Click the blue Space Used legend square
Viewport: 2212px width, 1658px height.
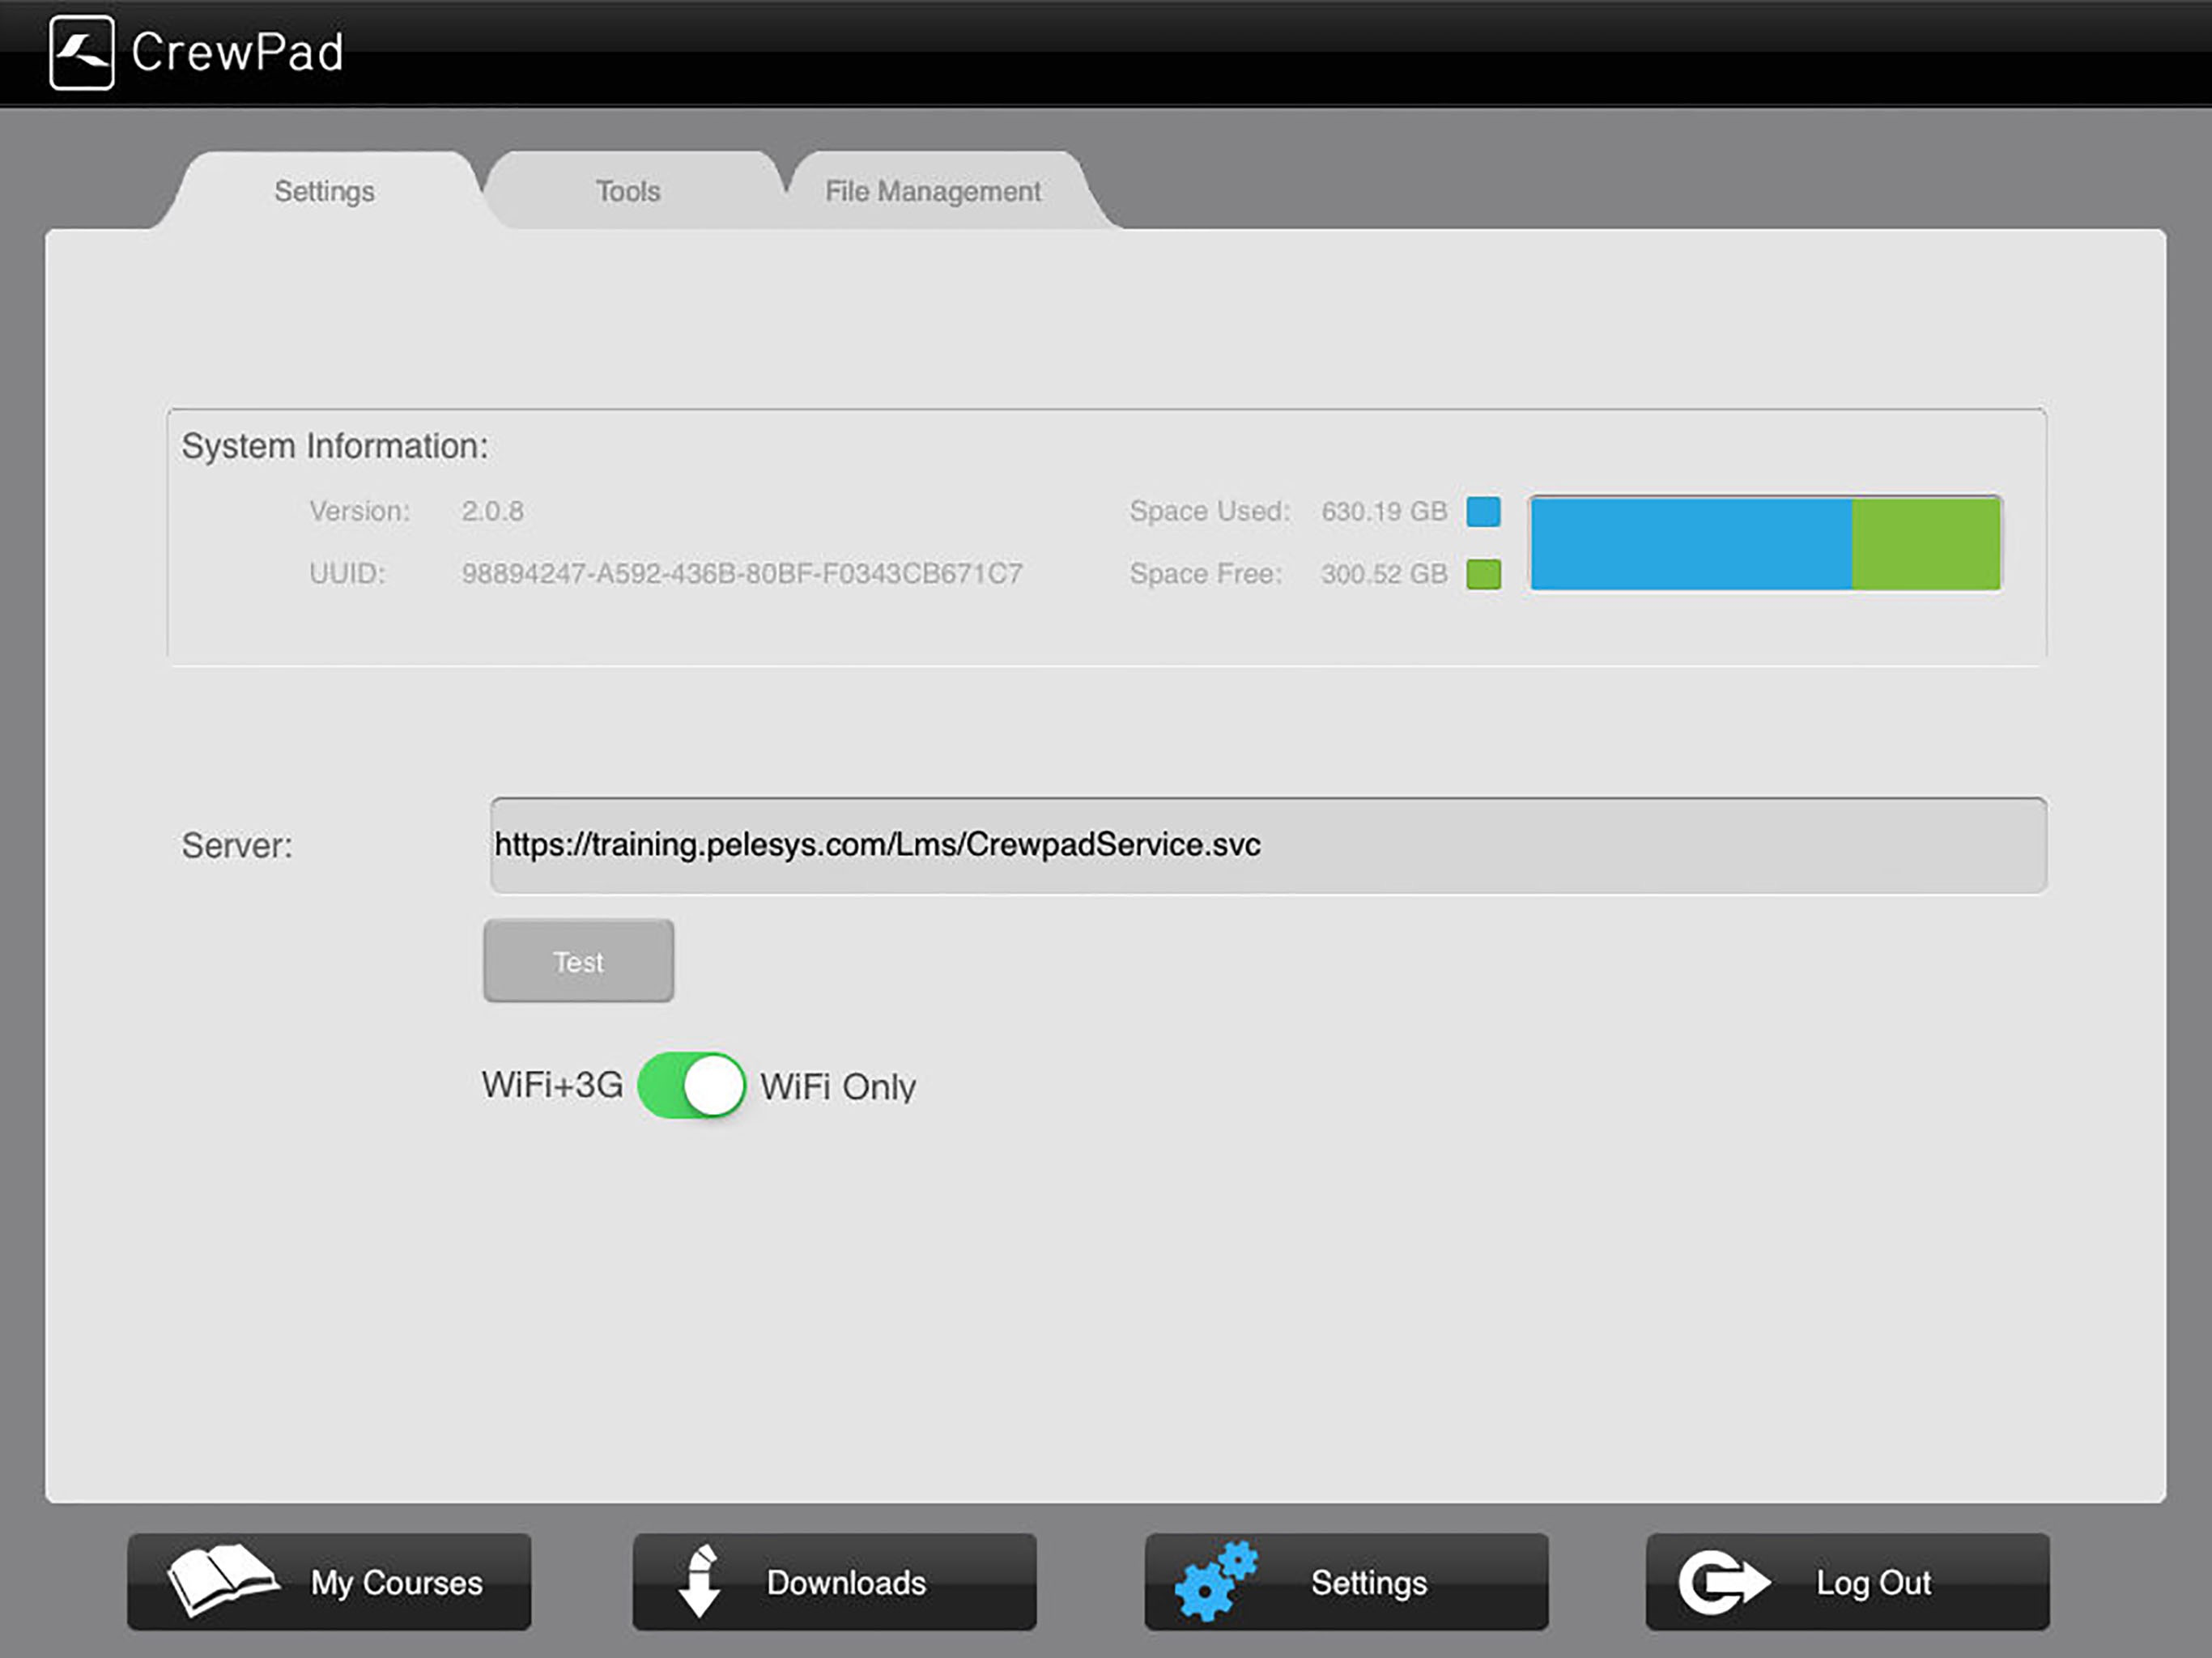[x=1482, y=511]
